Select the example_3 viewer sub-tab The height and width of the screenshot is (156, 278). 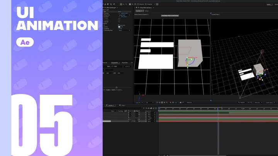[139, 11]
